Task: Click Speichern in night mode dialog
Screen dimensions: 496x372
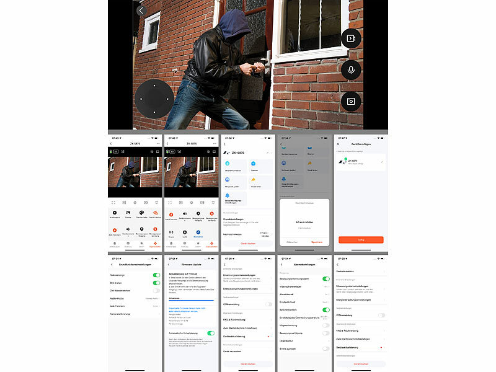Action: (x=317, y=242)
